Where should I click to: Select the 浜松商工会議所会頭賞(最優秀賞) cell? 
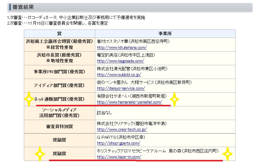(x=59, y=44)
